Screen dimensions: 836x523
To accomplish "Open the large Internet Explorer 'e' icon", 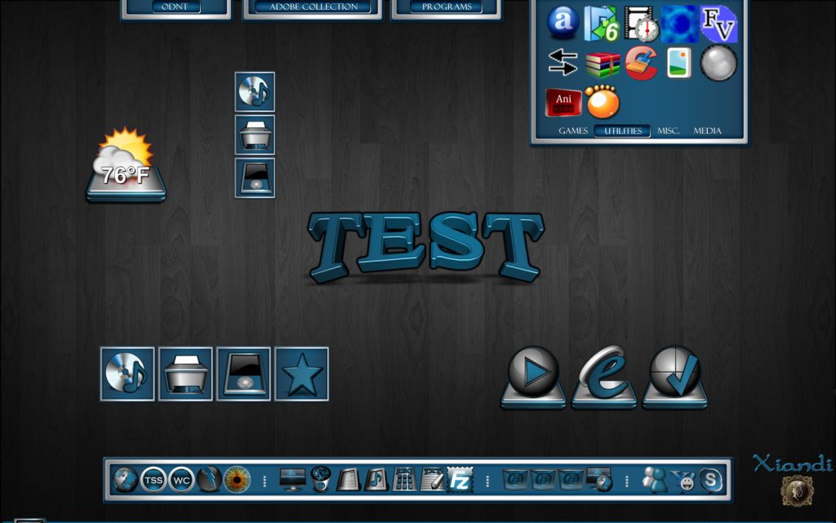I will point(604,375).
